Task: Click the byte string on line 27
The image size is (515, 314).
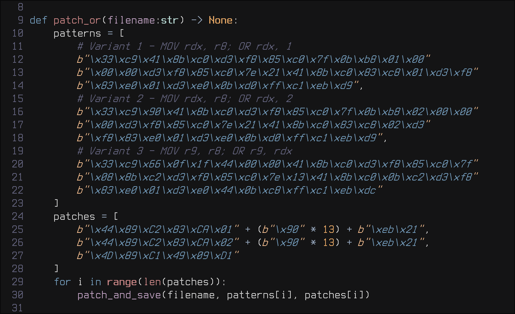Action: (x=158, y=256)
